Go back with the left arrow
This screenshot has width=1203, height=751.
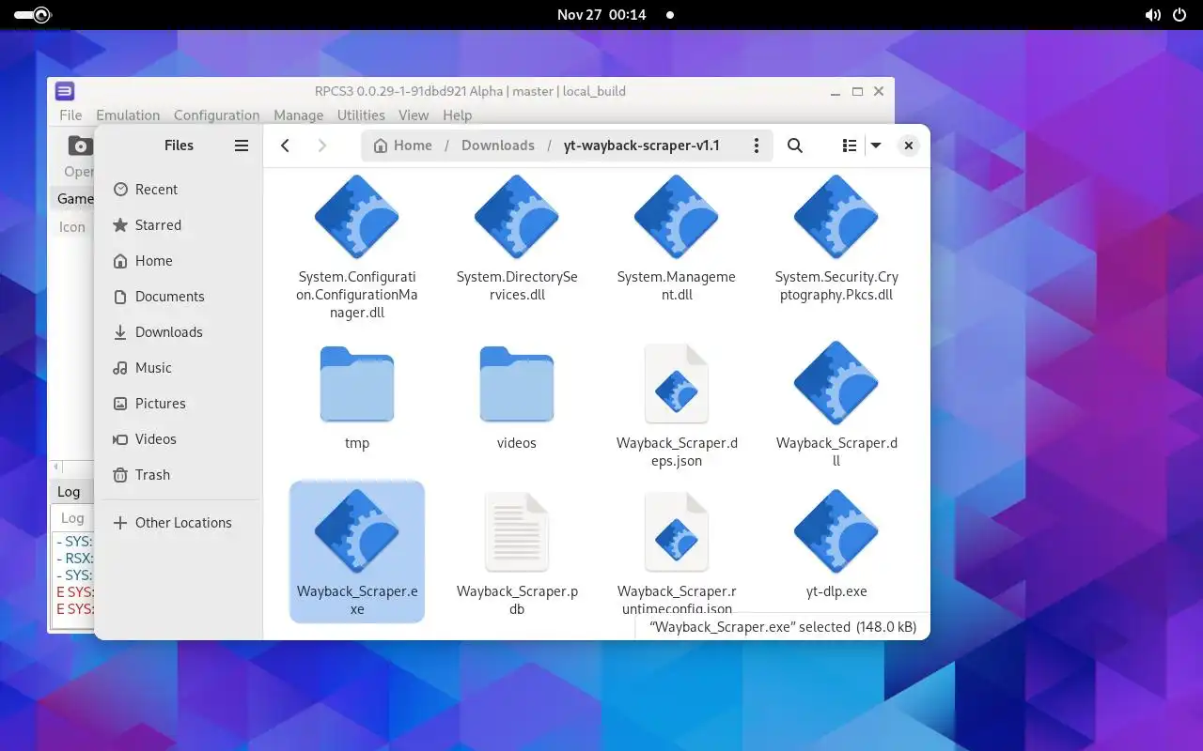point(286,146)
